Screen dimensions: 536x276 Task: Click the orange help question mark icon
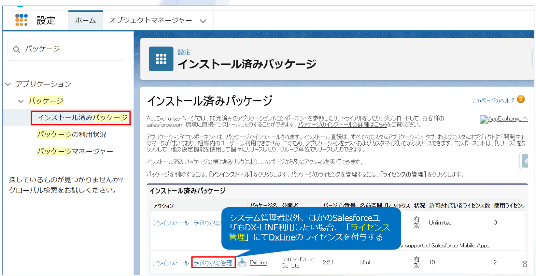tap(521, 99)
